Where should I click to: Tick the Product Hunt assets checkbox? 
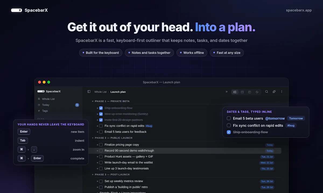click(101, 156)
